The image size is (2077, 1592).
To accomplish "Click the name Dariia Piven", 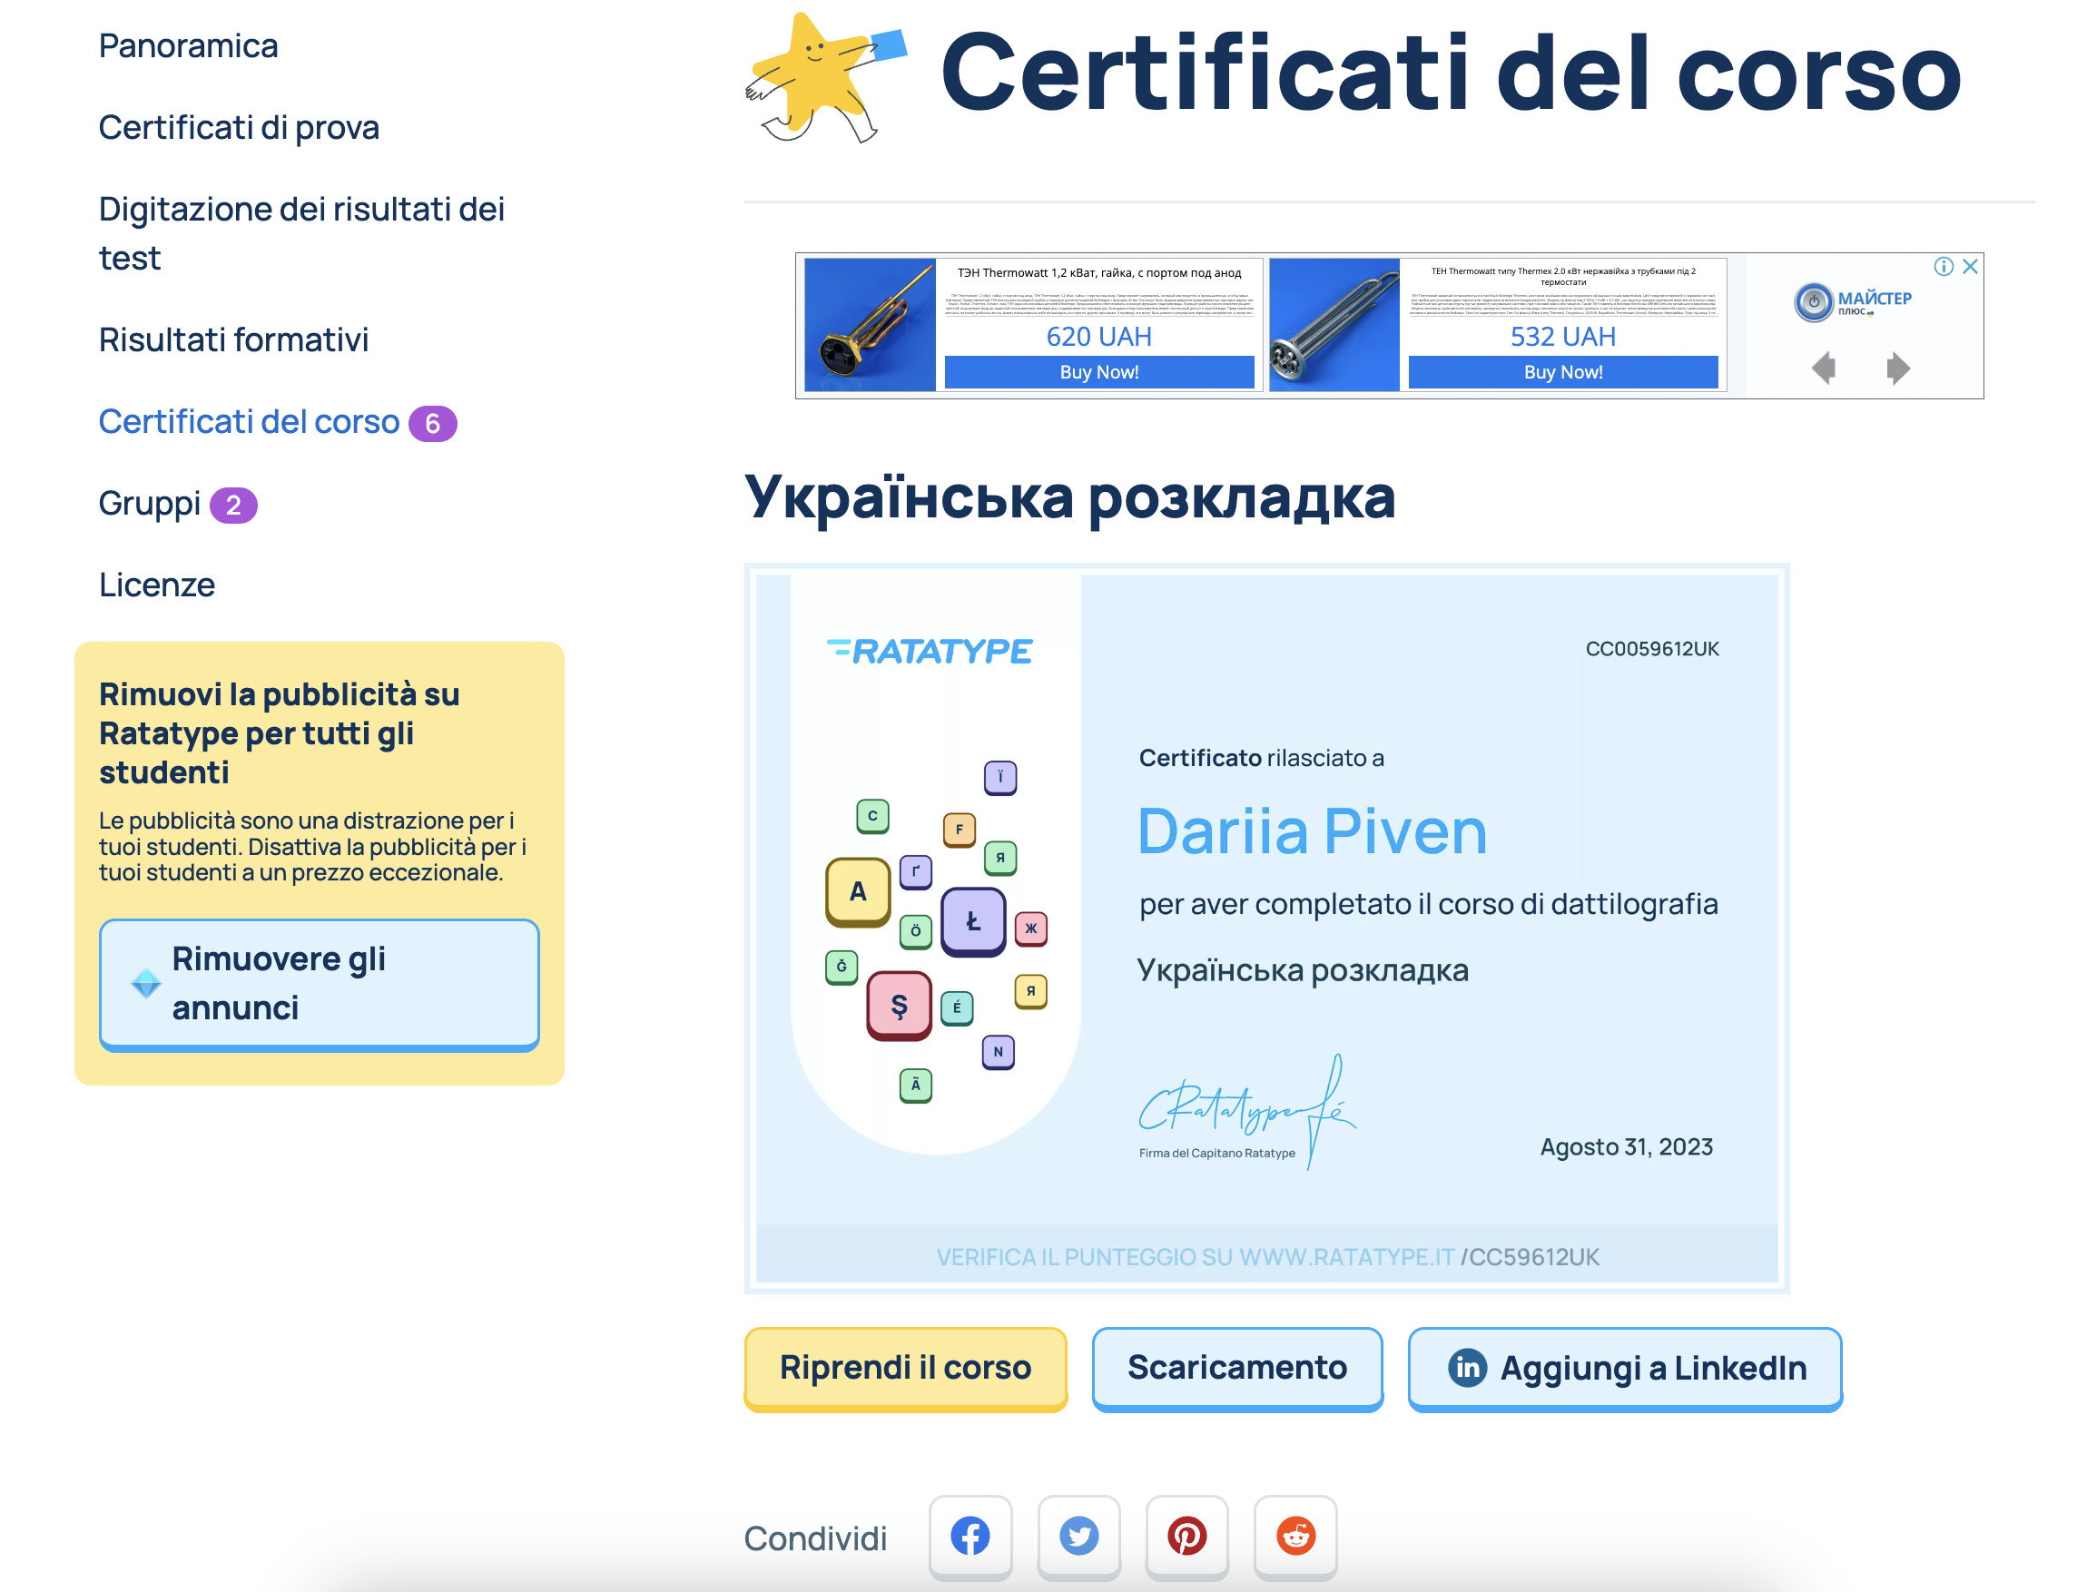I will tap(1312, 832).
